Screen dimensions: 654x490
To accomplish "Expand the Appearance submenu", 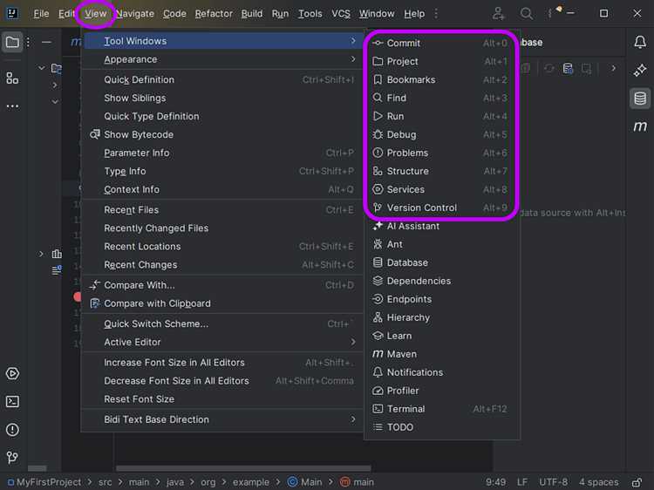I will point(222,59).
